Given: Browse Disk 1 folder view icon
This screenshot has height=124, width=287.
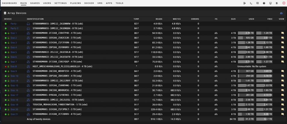Looking at the screenshot, I should 283,33.
